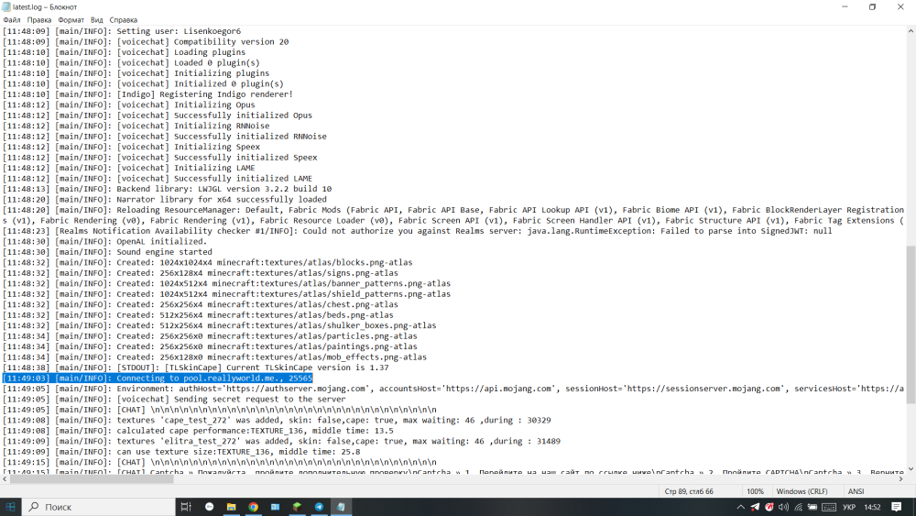Image resolution: width=916 pixels, height=516 pixels.
Task: Click the 'elitra_test_272' textures line
Action: pos(281,441)
